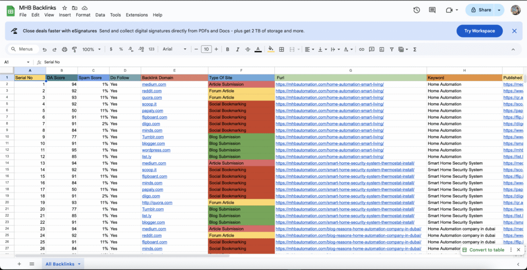Open Convert to table more options
527x270 pixels.
511,250
